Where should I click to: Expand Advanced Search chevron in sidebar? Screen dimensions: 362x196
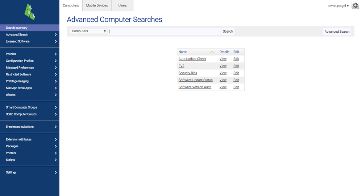(56, 35)
